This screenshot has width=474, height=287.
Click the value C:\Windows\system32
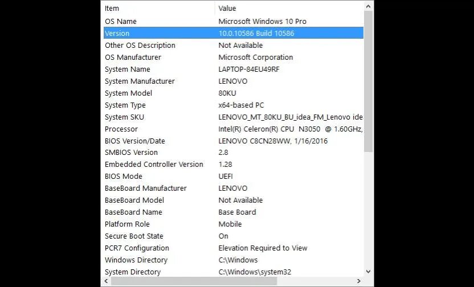(x=255, y=272)
